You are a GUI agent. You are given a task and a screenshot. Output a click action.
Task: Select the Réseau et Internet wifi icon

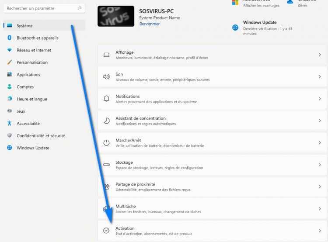[9, 50]
